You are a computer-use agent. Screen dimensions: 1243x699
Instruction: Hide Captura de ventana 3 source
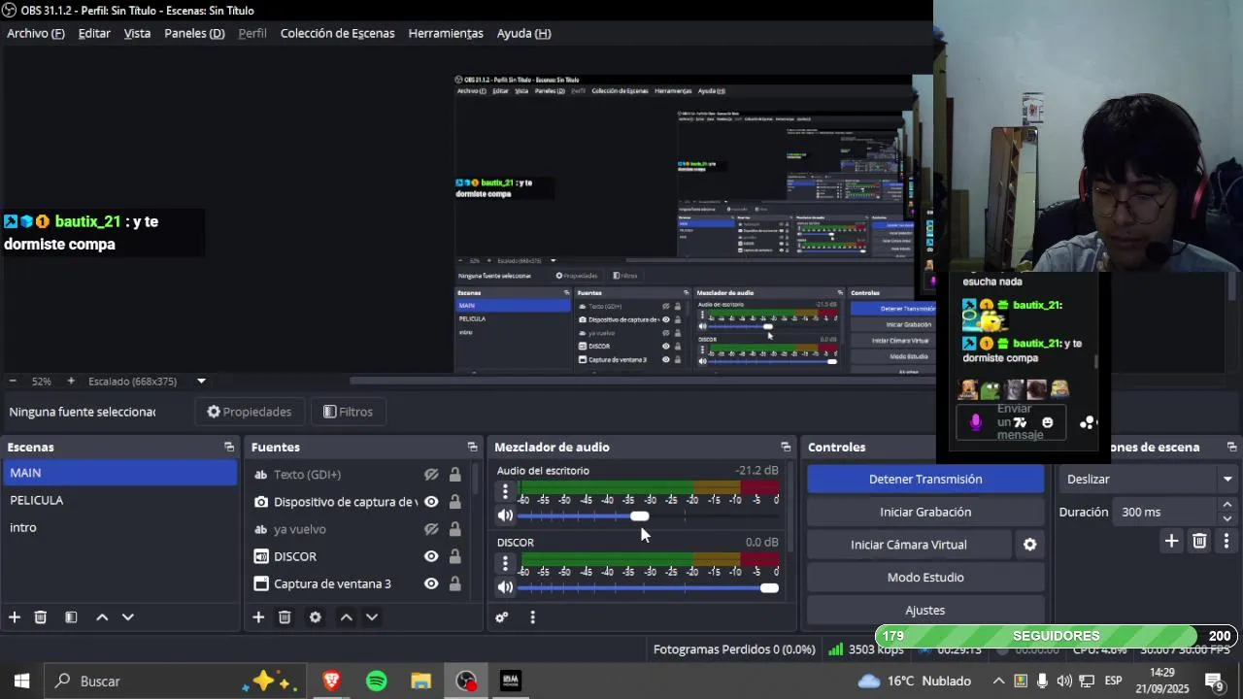point(431,583)
